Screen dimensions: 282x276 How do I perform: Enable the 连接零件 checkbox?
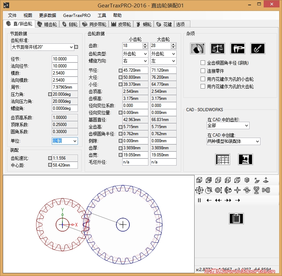pos(203,71)
